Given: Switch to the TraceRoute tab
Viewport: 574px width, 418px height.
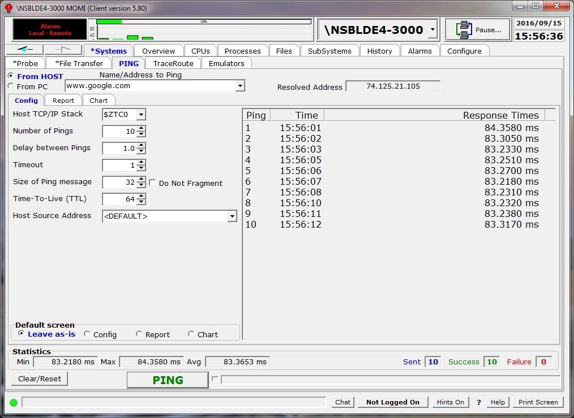Looking at the screenshot, I should 173,63.
